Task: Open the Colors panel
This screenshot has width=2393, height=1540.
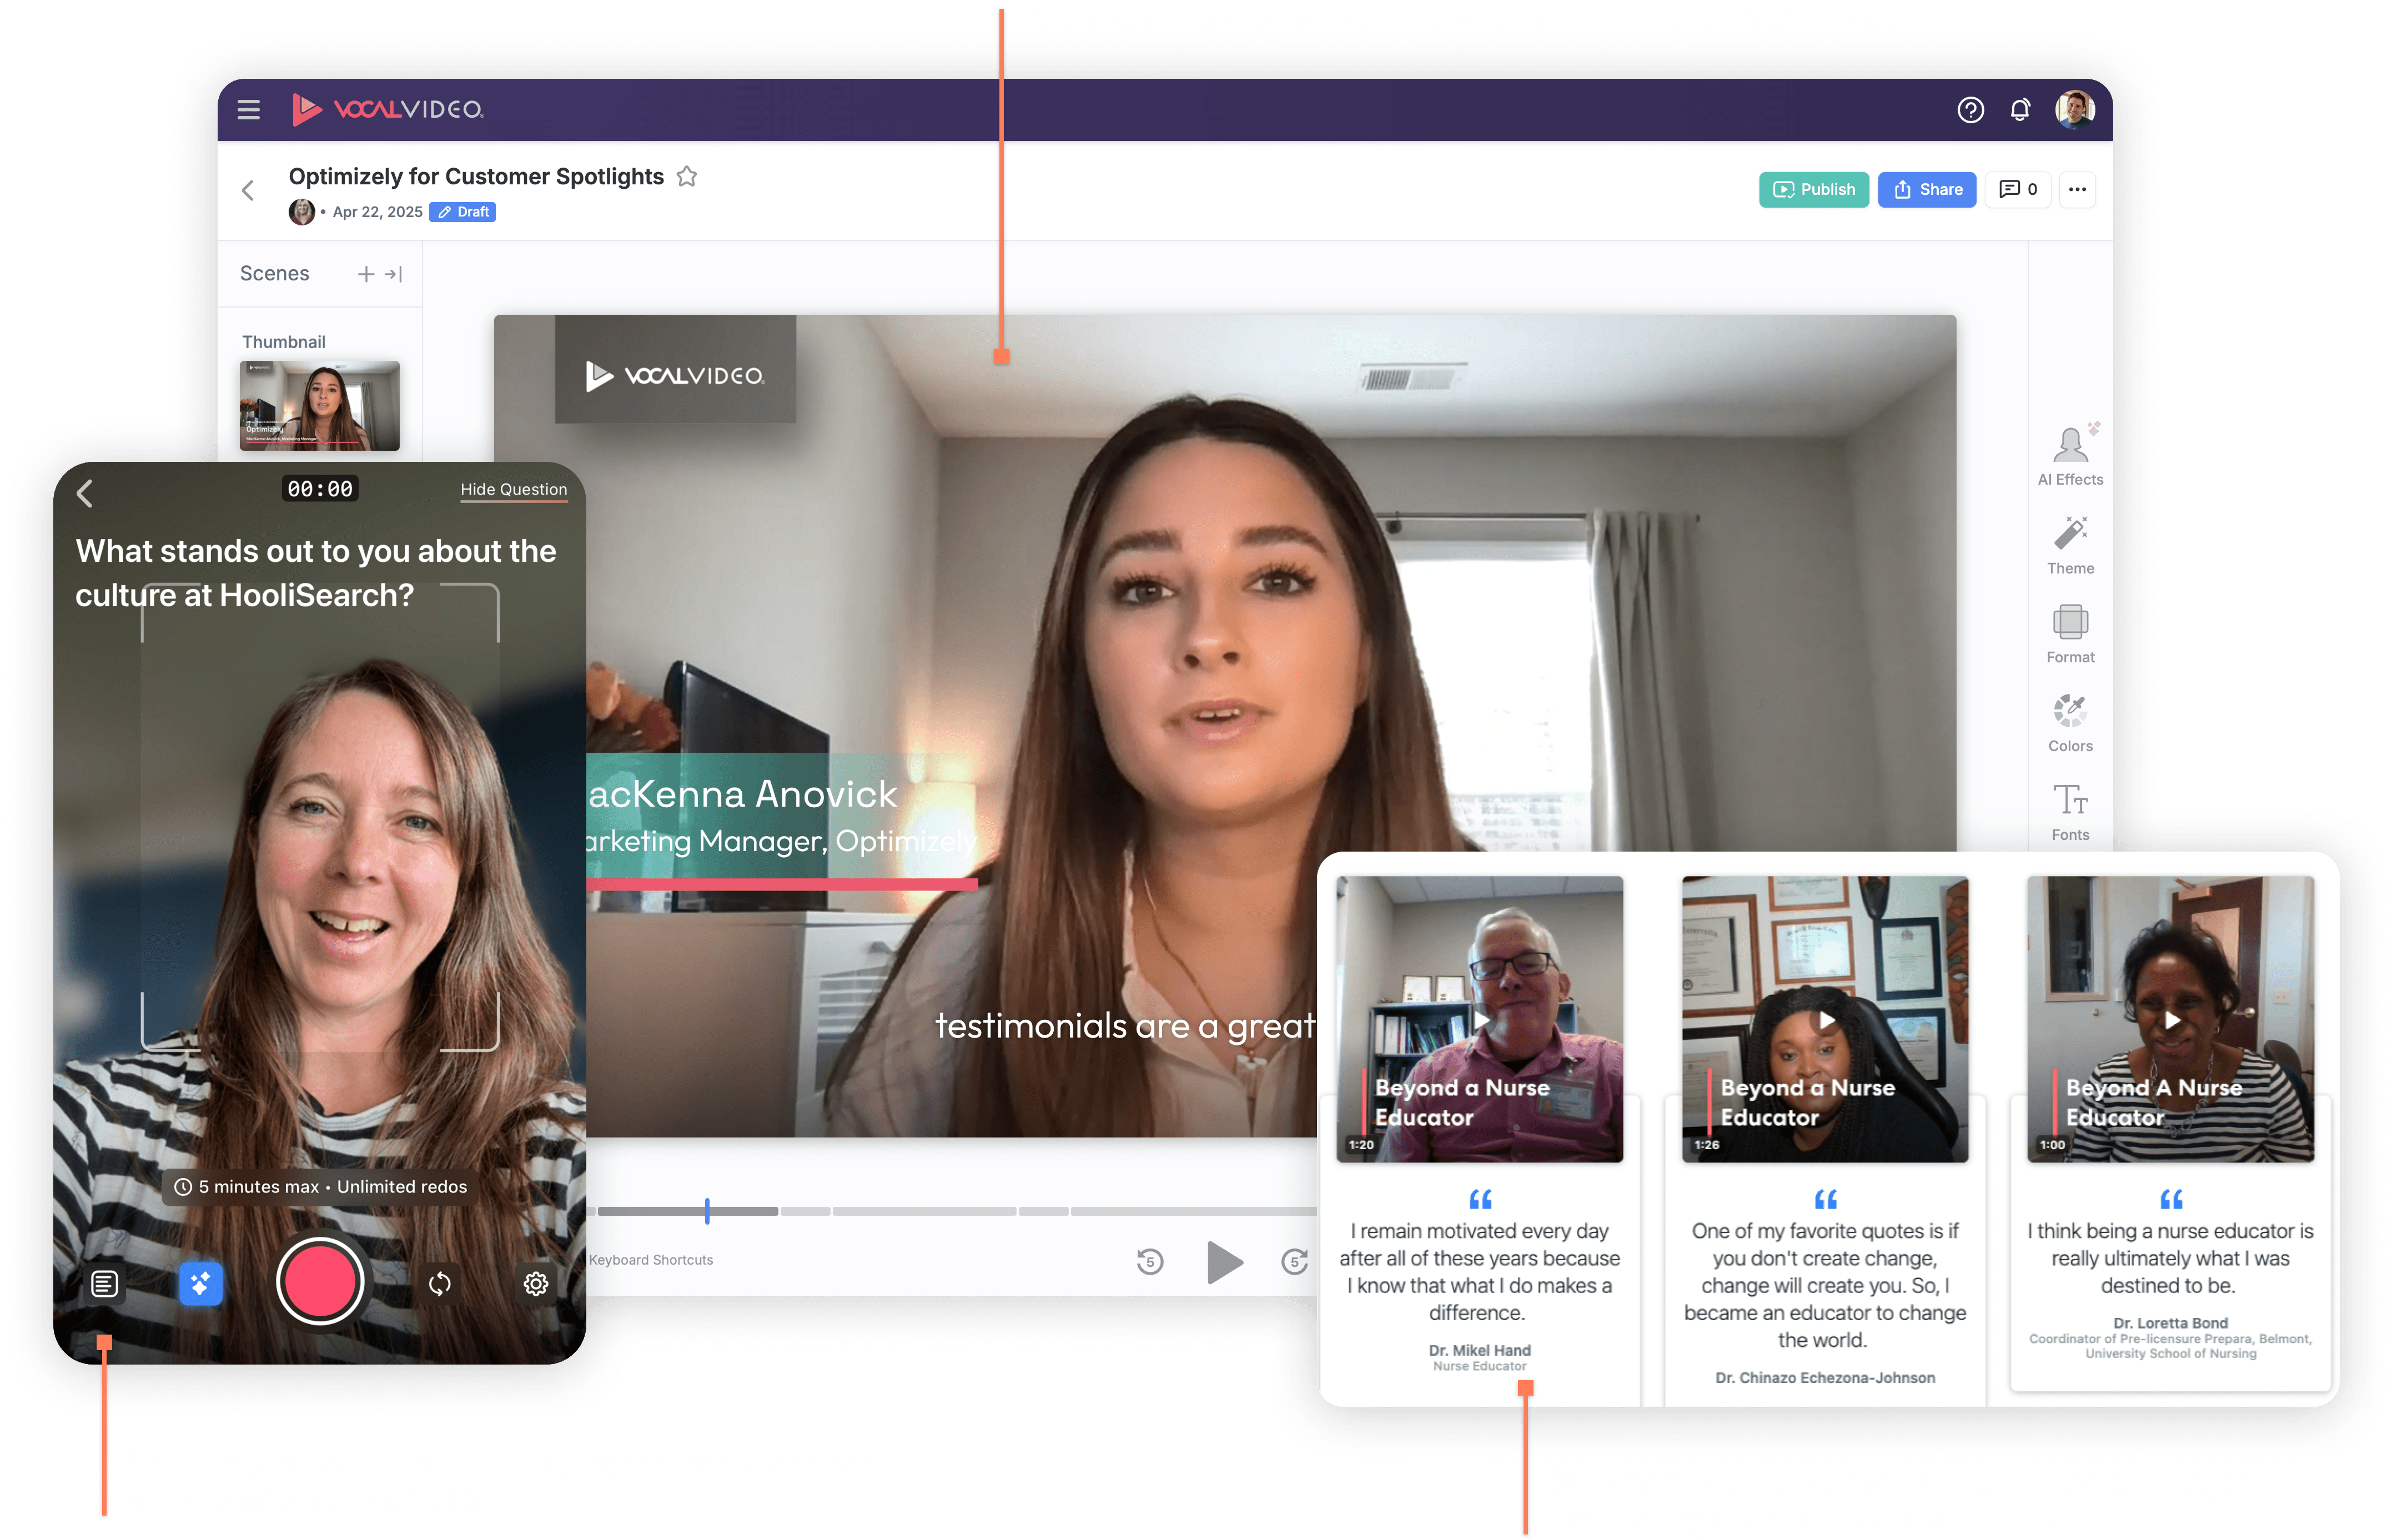Action: pos(2071,723)
